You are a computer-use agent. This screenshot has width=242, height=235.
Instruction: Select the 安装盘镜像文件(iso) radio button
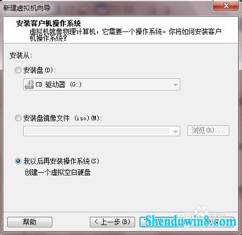18,118
